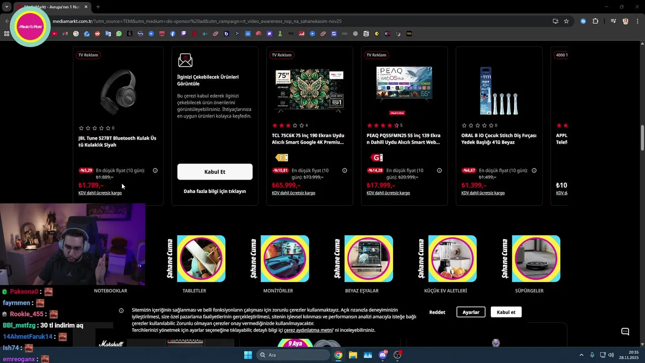Bookmark this page with the star icon
Image resolution: width=645 pixels, height=363 pixels.
tap(566, 21)
